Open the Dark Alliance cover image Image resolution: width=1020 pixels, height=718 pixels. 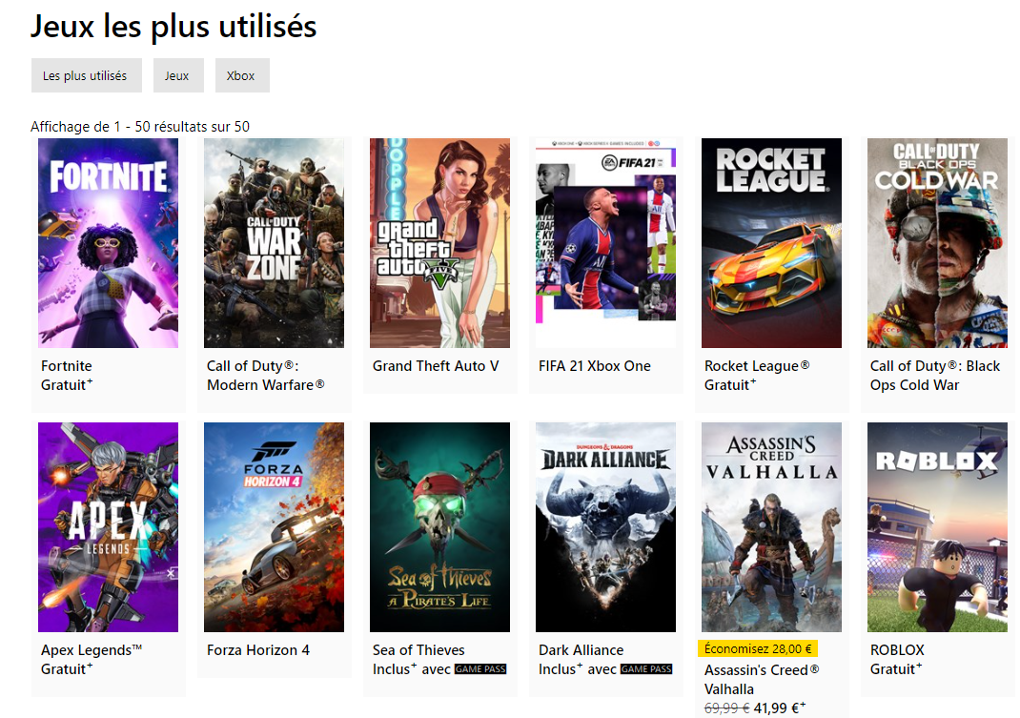point(605,527)
